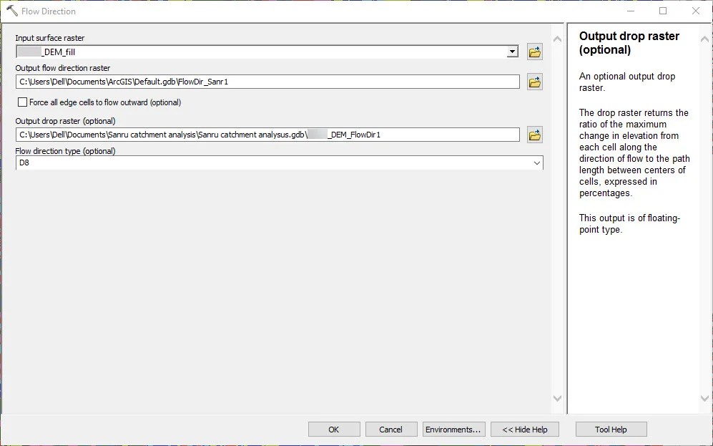This screenshot has height=446, width=713.
Task: Browse for the output drop raster location
Action: click(534, 134)
